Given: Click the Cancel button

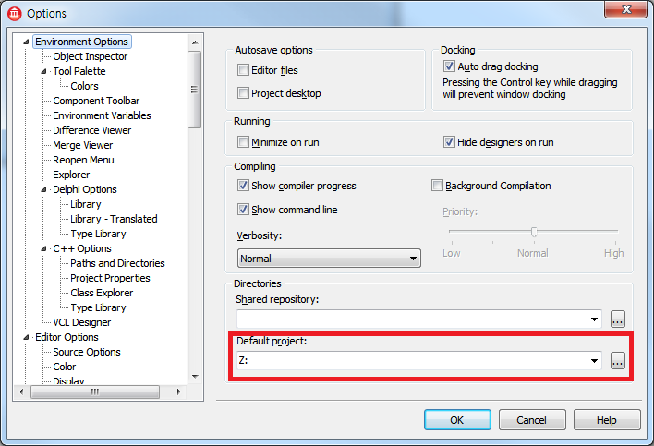Looking at the screenshot, I should tap(531, 420).
